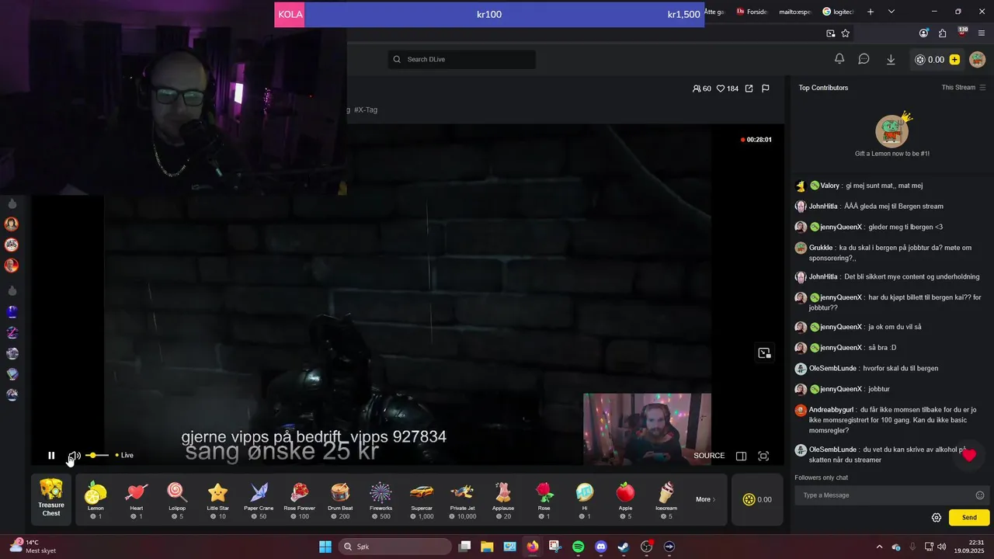This screenshot has width=994, height=559.
Task: List all tabs dropdown arrow
Action: coord(891,12)
